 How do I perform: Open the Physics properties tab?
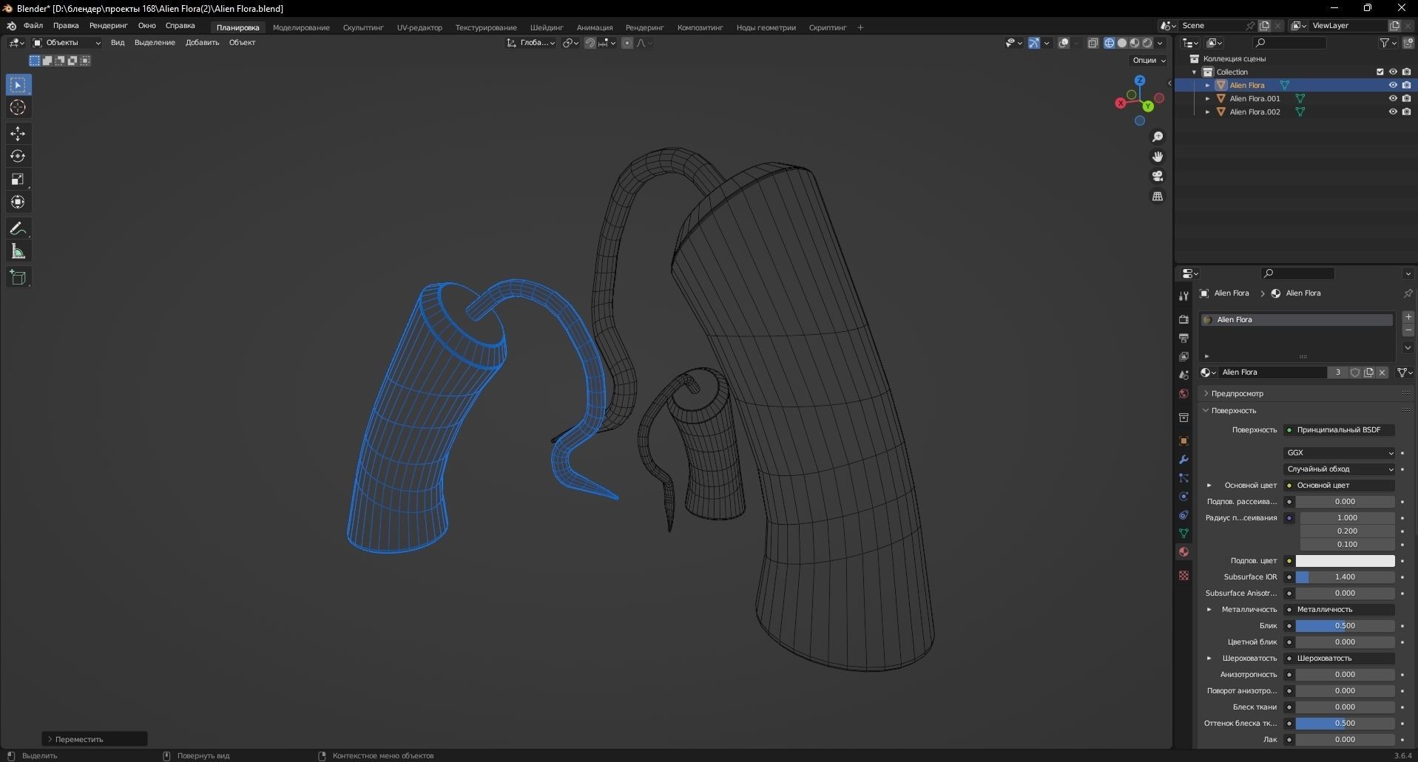pos(1184,497)
